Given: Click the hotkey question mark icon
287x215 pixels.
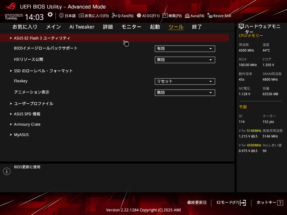Looking at the screenshot, I should 280,203.
